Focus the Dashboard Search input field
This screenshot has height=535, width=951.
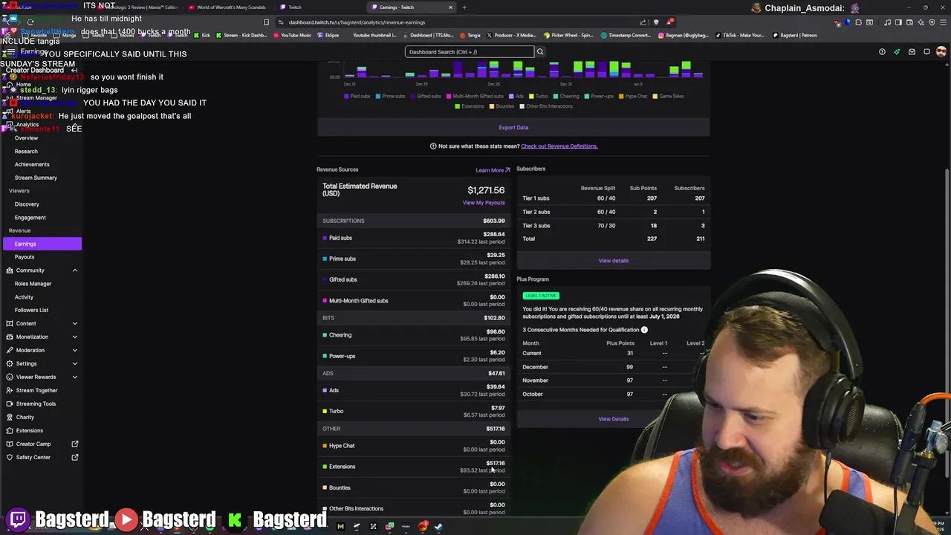click(470, 52)
